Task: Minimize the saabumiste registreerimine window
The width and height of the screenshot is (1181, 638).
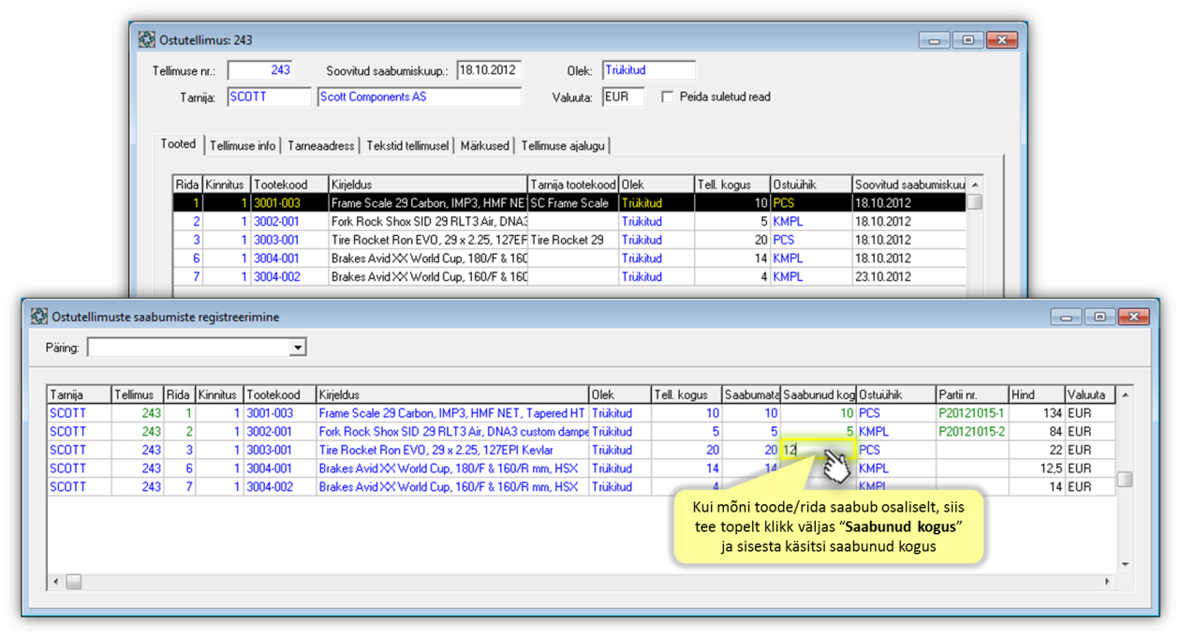Action: 1066,317
